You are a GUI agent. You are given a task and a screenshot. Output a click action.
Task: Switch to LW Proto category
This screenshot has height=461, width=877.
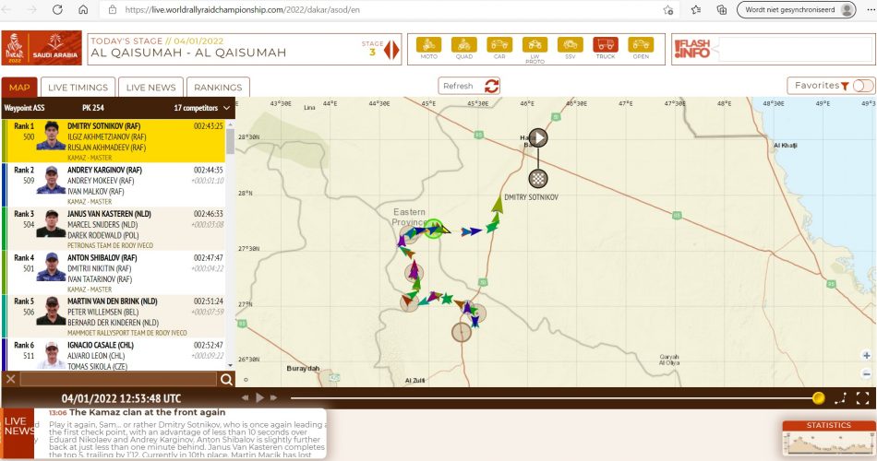click(535, 47)
